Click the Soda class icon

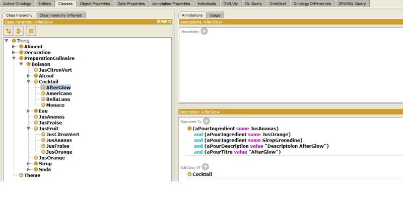pyautogui.click(x=36, y=169)
